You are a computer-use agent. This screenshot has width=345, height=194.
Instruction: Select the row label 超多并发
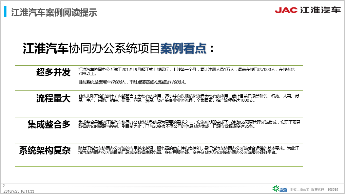pos(53,72)
